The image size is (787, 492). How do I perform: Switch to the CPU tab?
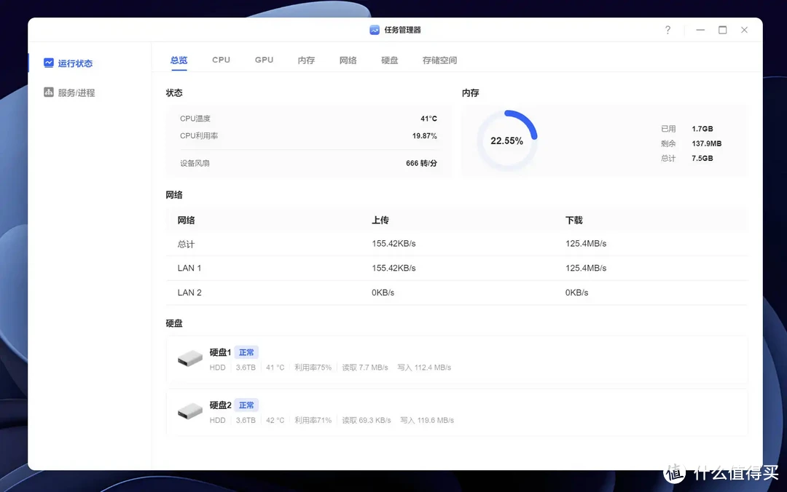point(221,60)
